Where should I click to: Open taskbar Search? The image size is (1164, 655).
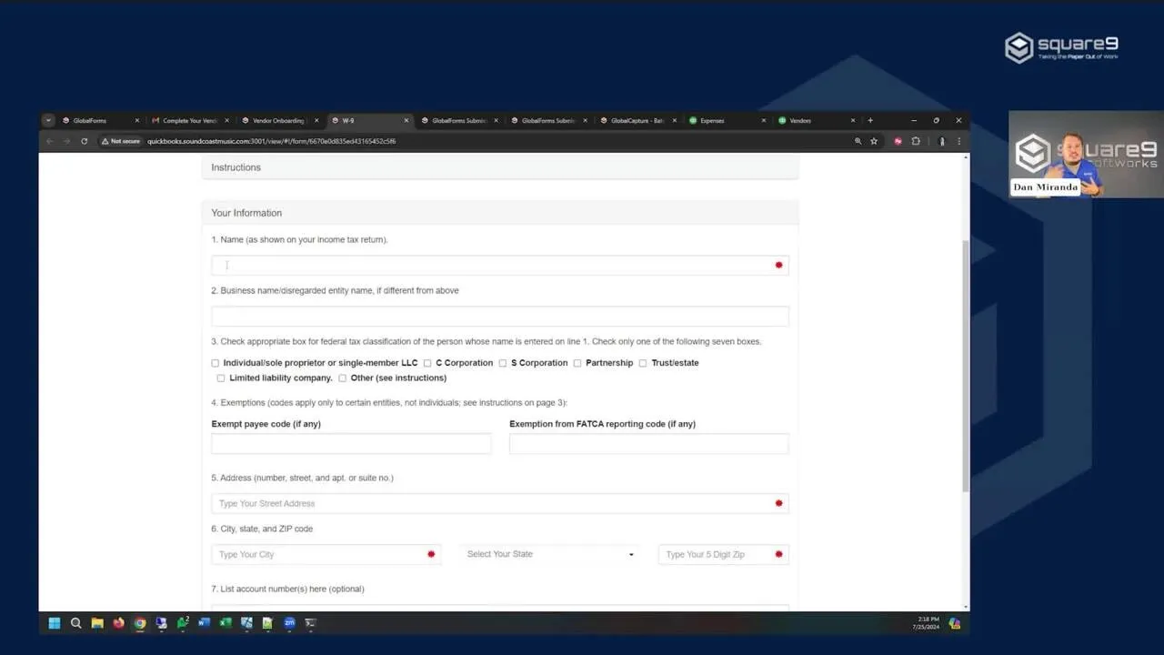(x=75, y=623)
